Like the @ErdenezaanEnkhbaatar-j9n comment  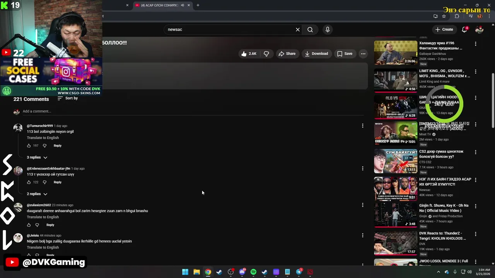pyautogui.click(x=29, y=182)
